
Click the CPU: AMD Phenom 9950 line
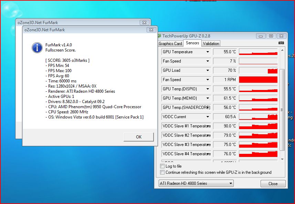point(93,107)
